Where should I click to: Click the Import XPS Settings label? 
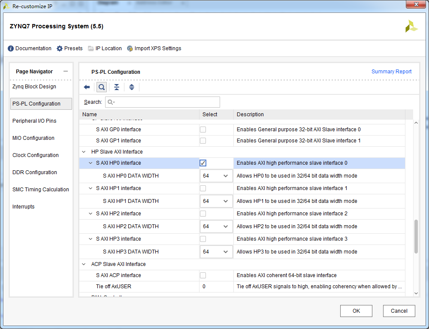click(158, 48)
